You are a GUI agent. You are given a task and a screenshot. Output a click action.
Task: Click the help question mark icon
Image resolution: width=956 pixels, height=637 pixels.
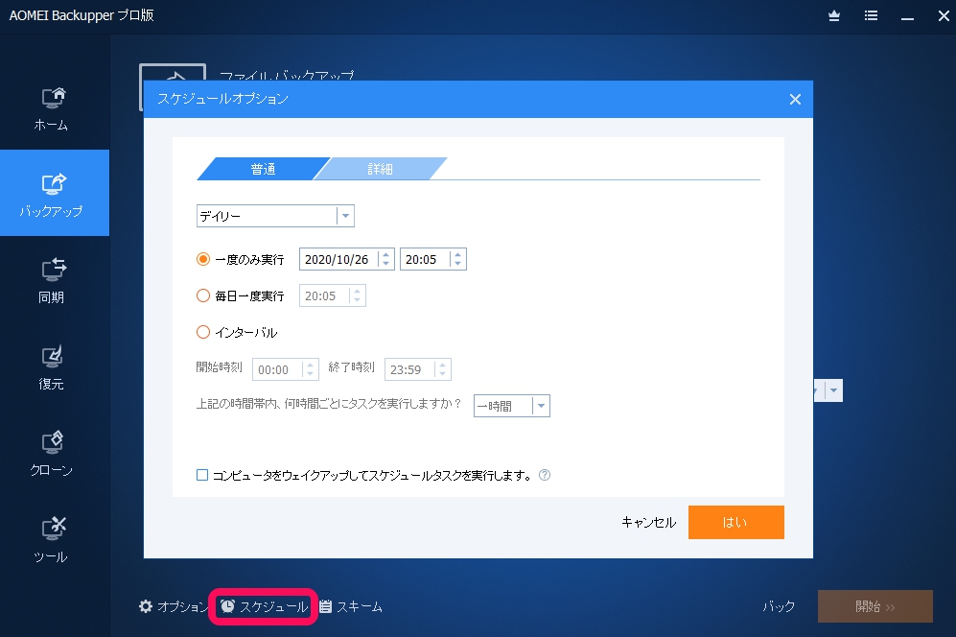click(545, 475)
